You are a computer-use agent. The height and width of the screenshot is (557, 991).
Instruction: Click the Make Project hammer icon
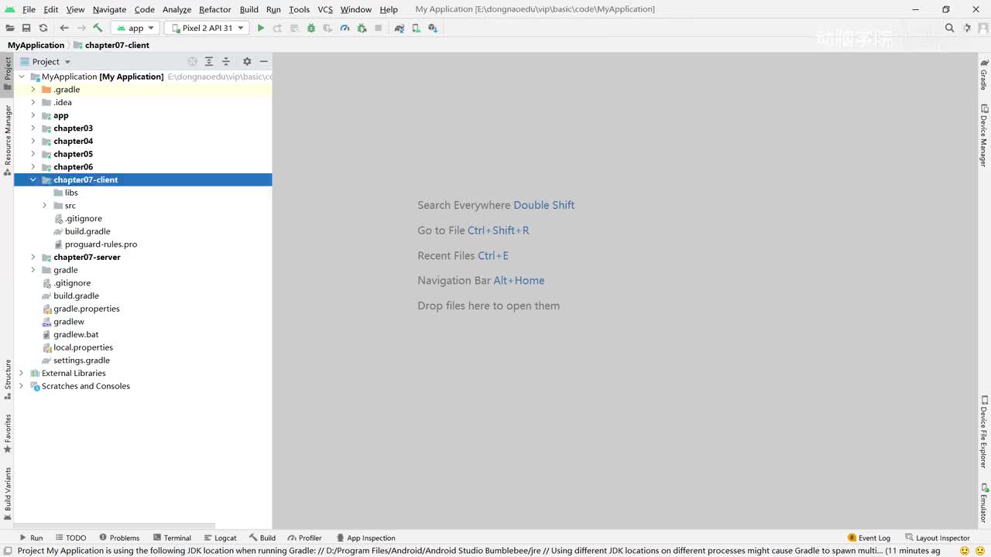pos(98,28)
